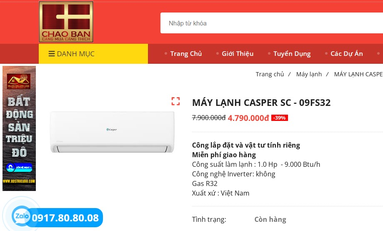Click the Máy lạnh breadcrumb link
This screenshot has height=231, width=383.
(x=309, y=74)
